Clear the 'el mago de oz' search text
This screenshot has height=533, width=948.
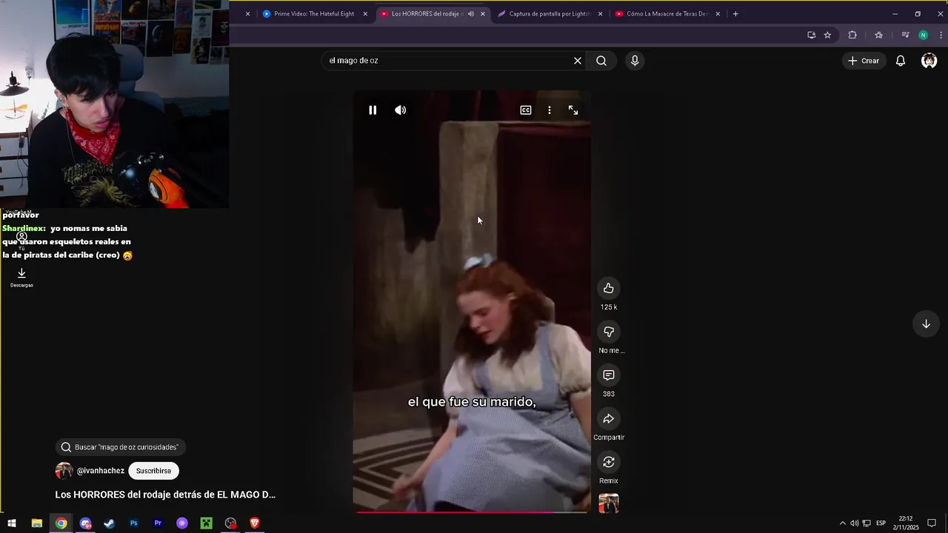(x=578, y=61)
